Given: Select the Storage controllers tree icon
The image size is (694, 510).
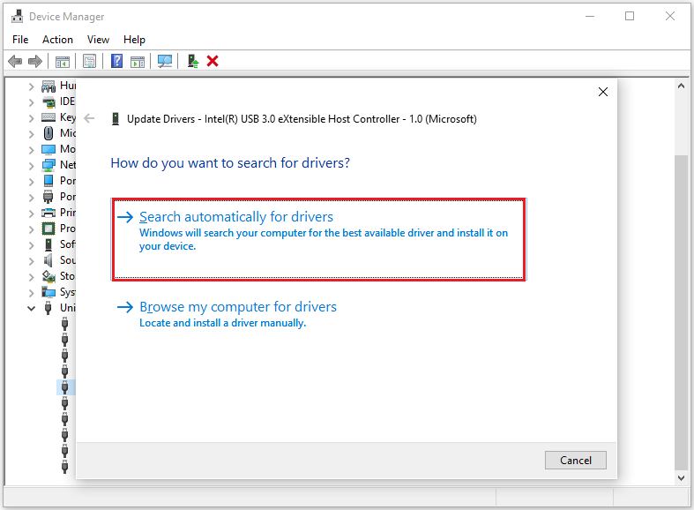Looking at the screenshot, I should 49,276.
